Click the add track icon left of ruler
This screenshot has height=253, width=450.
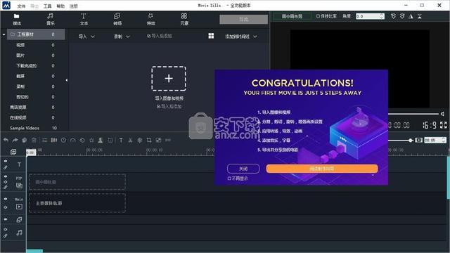click(x=13, y=152)
